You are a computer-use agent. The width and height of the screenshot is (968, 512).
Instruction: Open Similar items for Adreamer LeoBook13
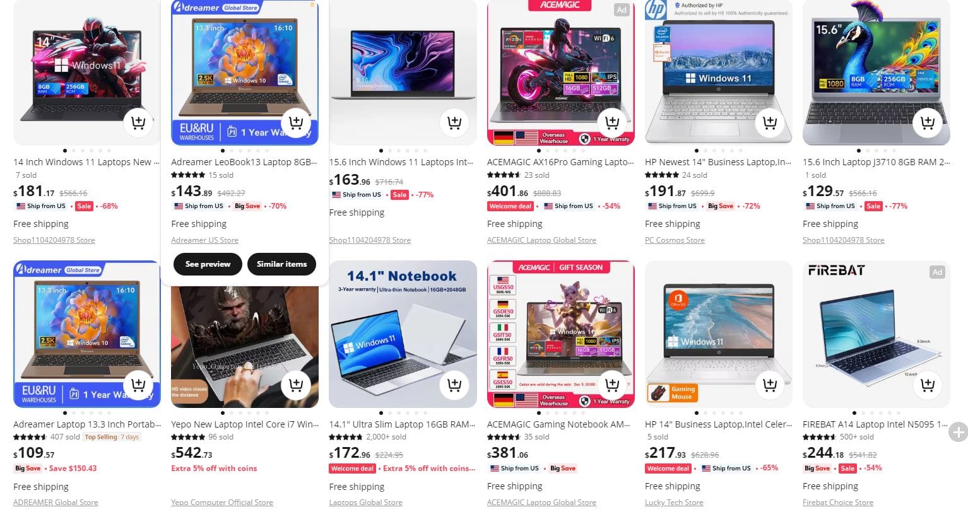pos(281,264)
